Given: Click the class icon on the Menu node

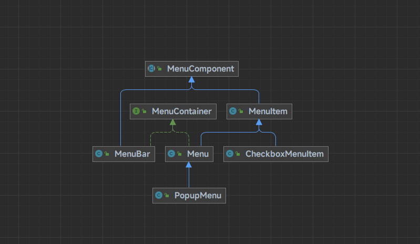Looking at the screenshot, I should pyautogui.click(x=171, y=154).
